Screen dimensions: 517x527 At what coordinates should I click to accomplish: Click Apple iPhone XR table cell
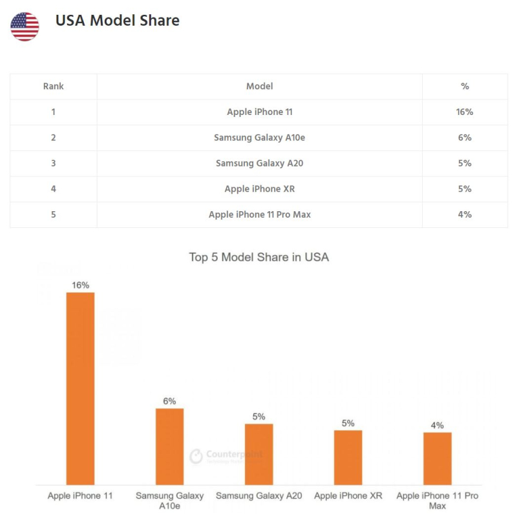tap(259, 189)
